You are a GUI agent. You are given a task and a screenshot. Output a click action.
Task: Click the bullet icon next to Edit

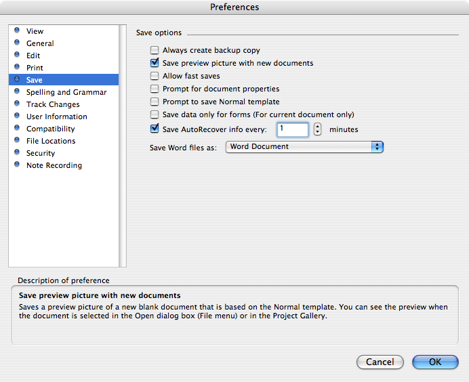[17, 54]
